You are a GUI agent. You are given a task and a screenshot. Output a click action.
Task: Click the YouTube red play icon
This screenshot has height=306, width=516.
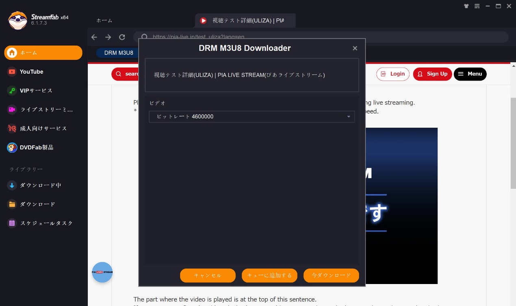coord(12,72)
